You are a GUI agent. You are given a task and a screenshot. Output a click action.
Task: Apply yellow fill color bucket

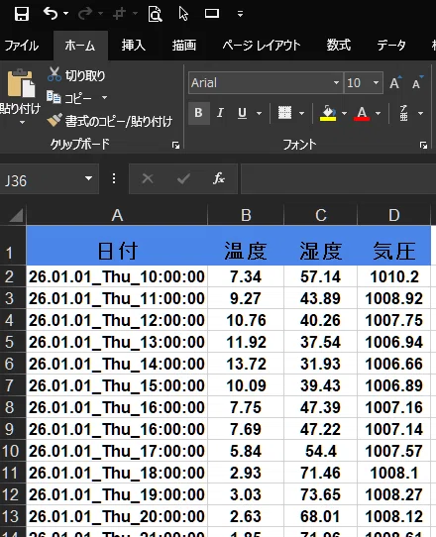click(x=328, y=113)
